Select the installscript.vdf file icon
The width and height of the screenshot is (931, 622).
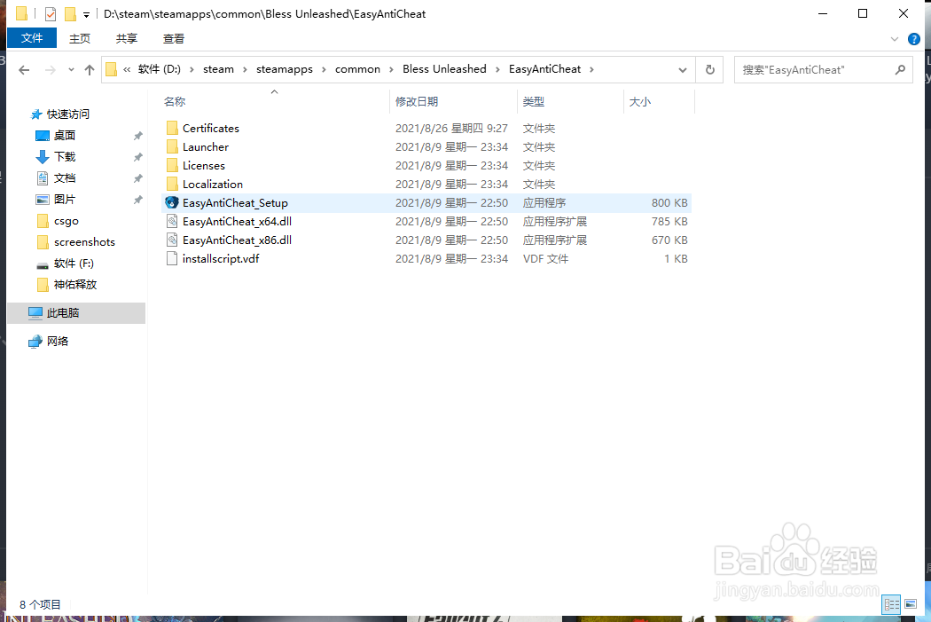[x=172, y=258]
